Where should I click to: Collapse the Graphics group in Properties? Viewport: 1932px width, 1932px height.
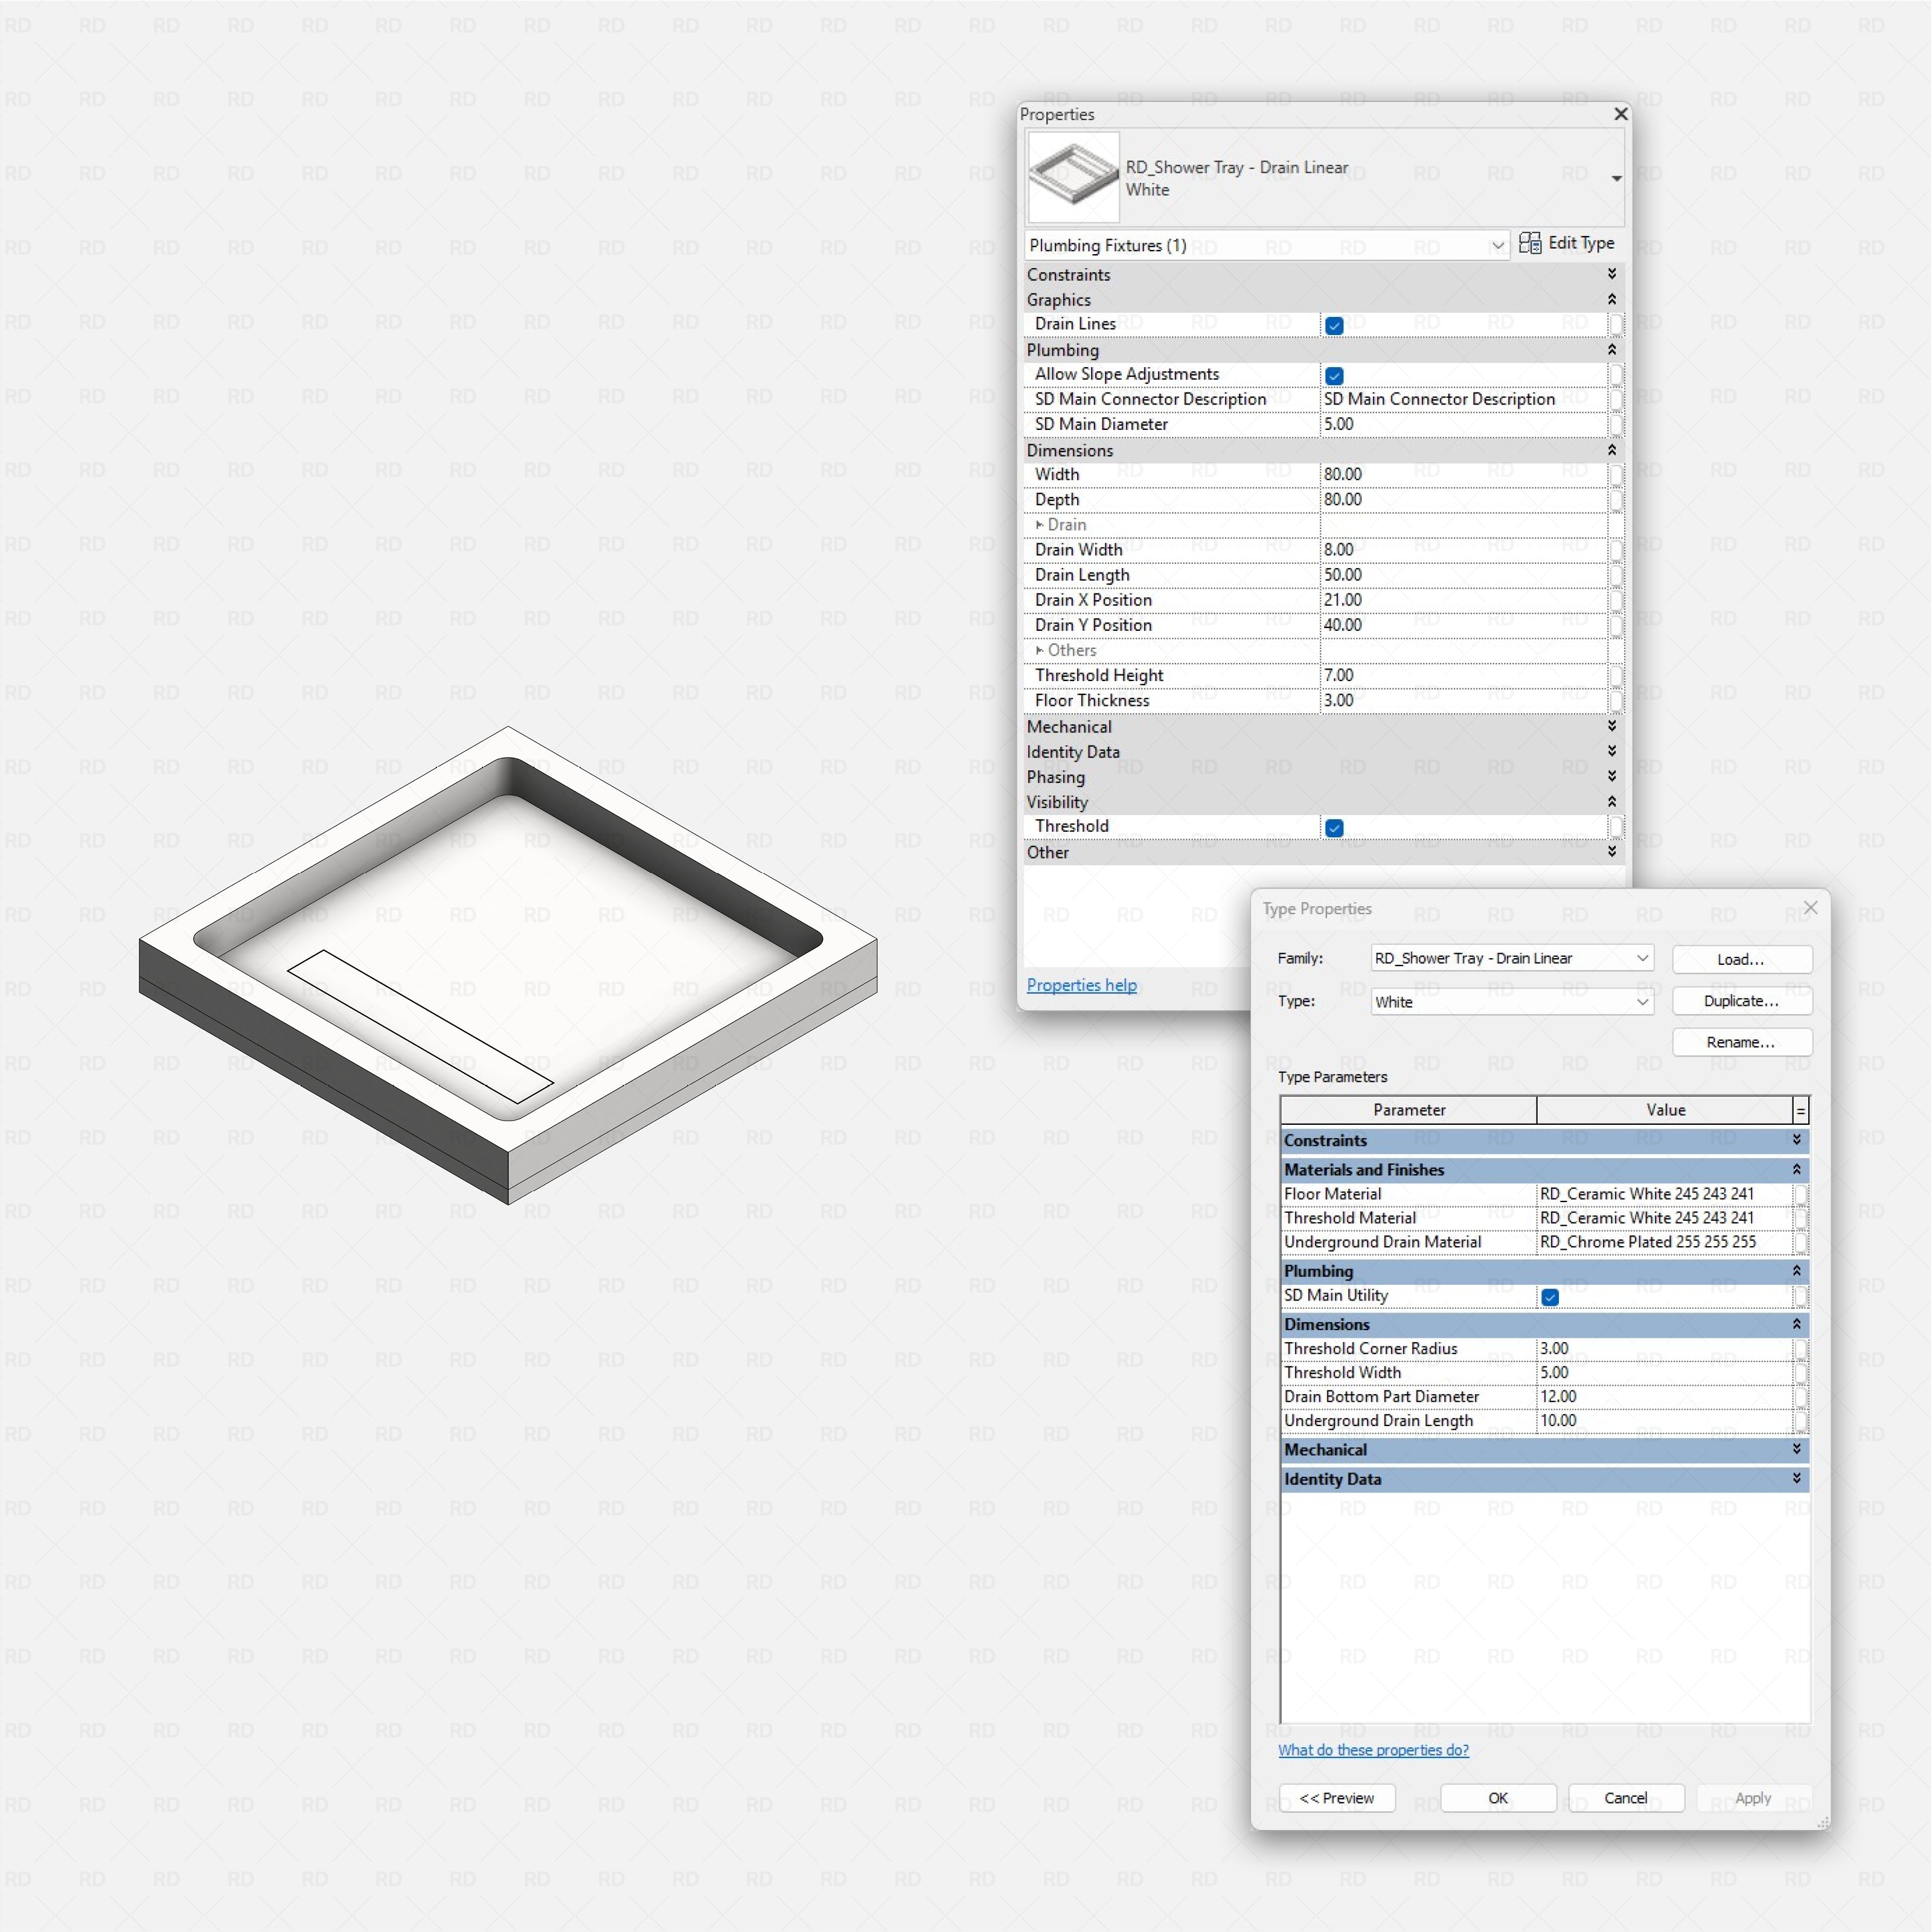[1612, 299]
